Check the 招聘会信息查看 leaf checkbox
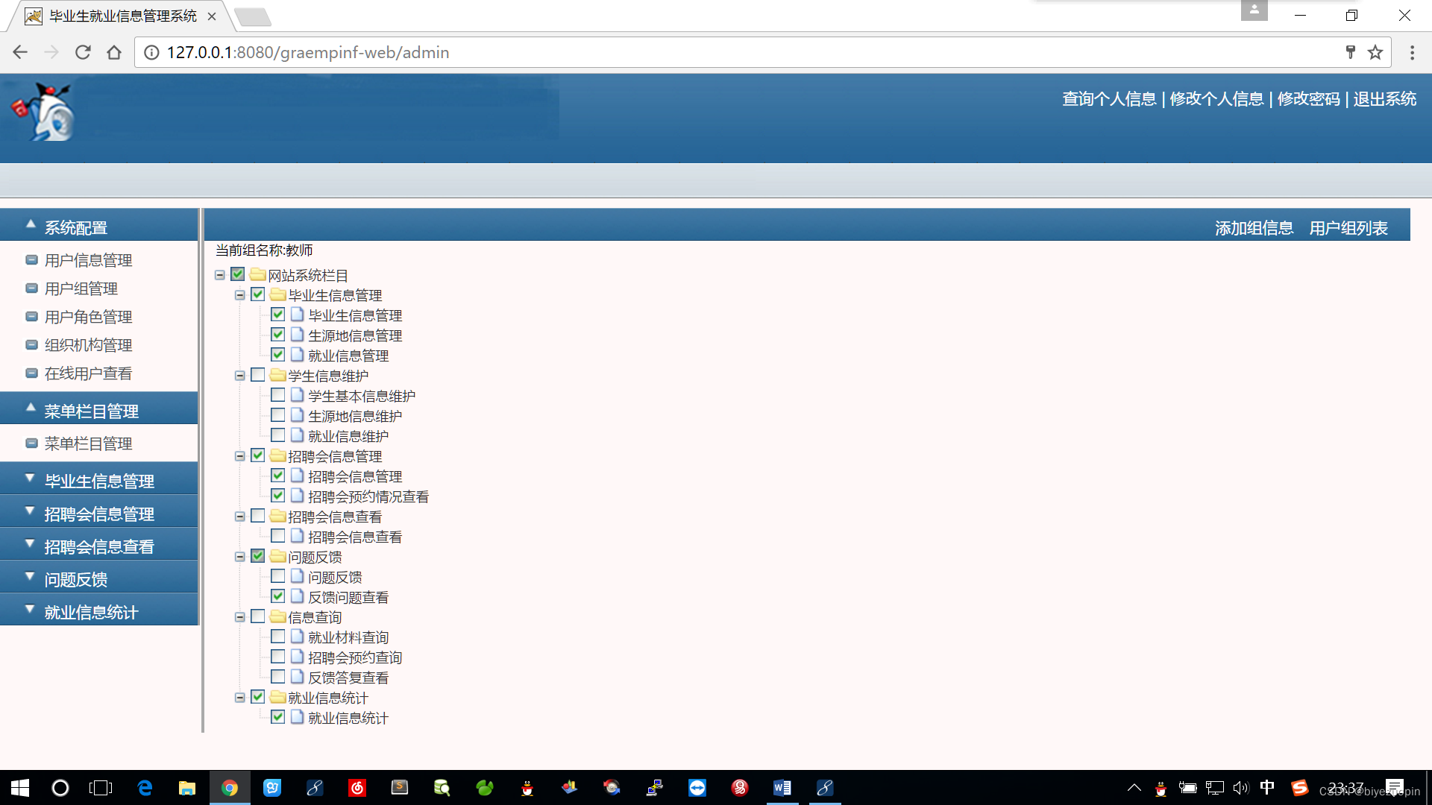 pyautogui.click(x=277, y=536)
